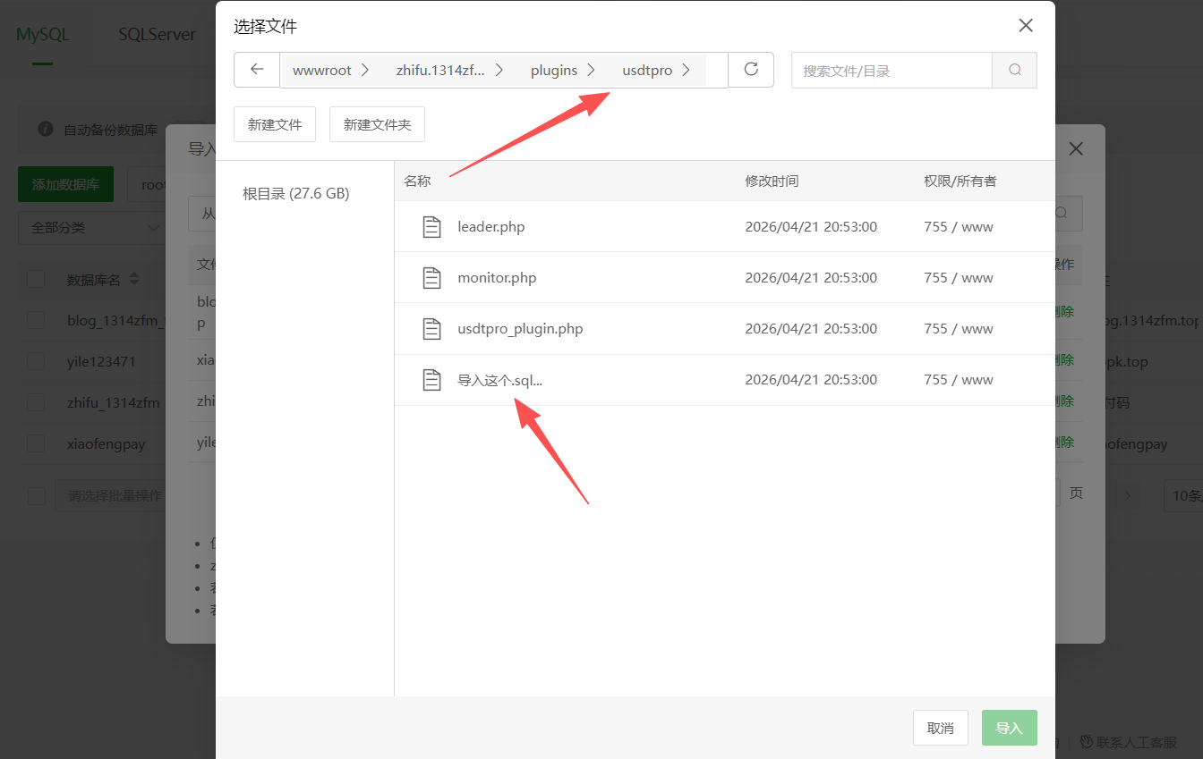Viewport: 1203px width, 759px height.
Task: Select the MySQL tab
Action: 43,34
